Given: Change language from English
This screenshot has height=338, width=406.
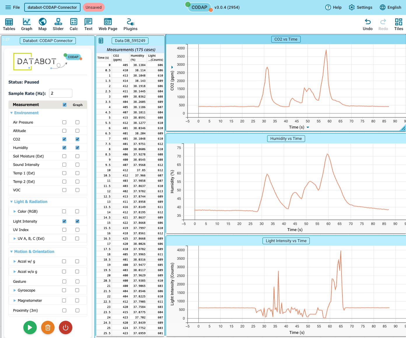Looking at the screenshot, I should tap(391, 7).
